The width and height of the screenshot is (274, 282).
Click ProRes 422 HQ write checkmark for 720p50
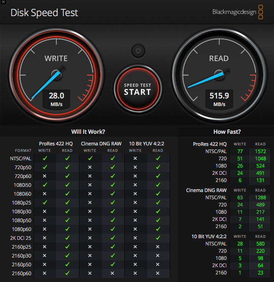pyautogui.click(x=45, y=167)
